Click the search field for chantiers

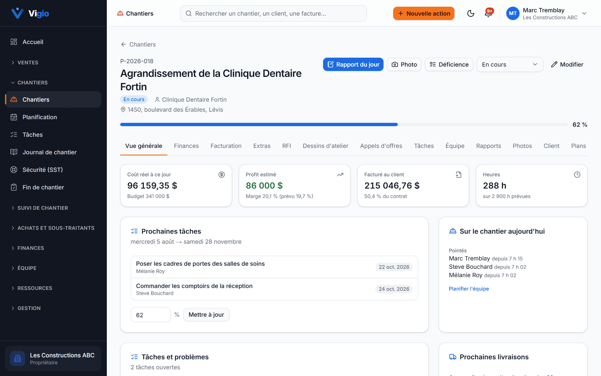click(273, 13)
